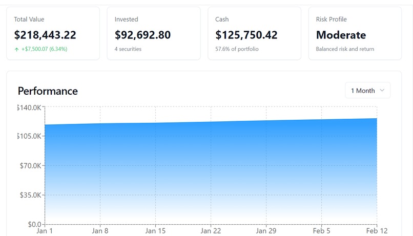413x236 pixels.
Task: Open the Cash summary card
Action: 255,33
